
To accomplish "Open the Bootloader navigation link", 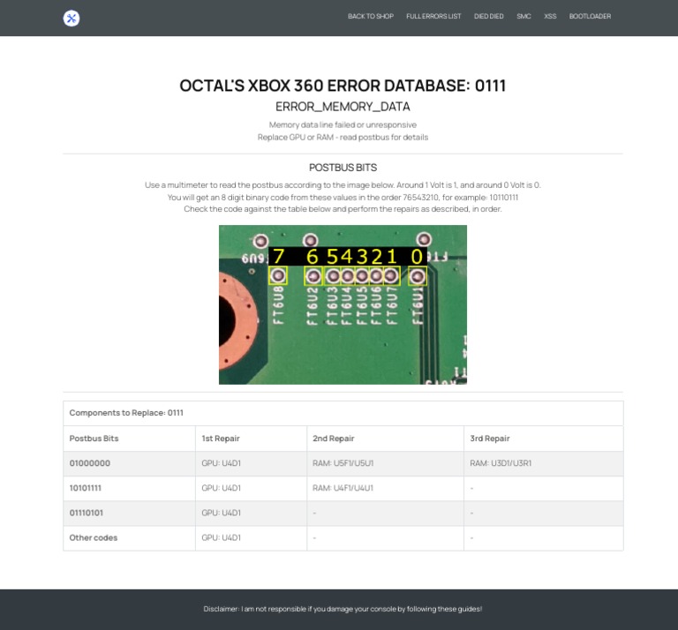I will 590,17.
